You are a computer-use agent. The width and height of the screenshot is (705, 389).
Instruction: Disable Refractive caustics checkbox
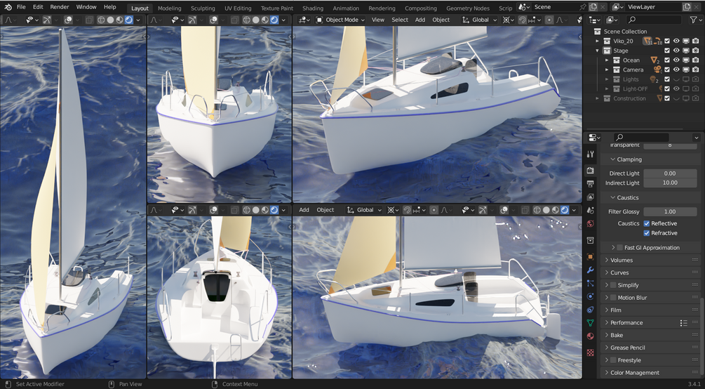click(647, 233)
